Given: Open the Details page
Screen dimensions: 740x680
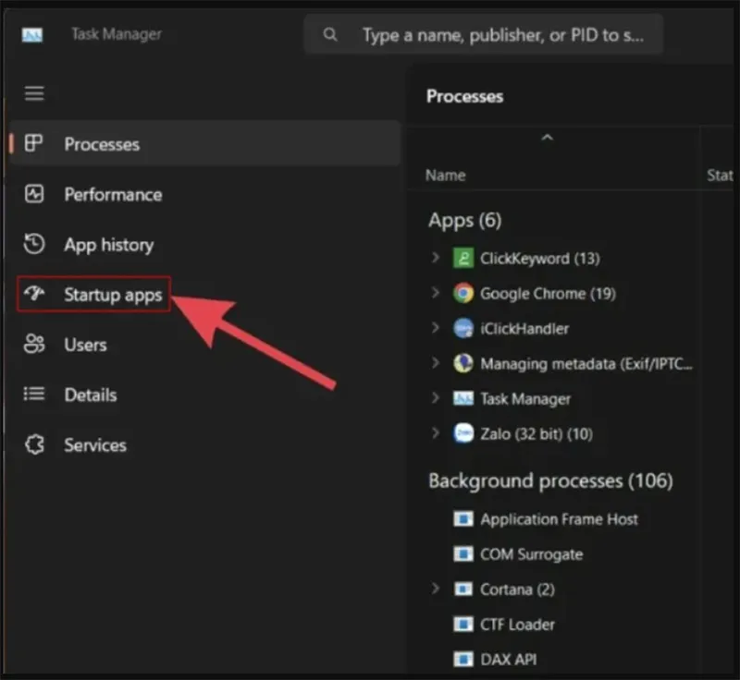Looking at the screenshot, I should click(x=204, y=395).
